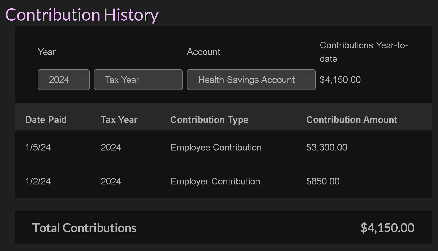Open the Health Savings Account dropdown
438x251 pixels.
251,80
